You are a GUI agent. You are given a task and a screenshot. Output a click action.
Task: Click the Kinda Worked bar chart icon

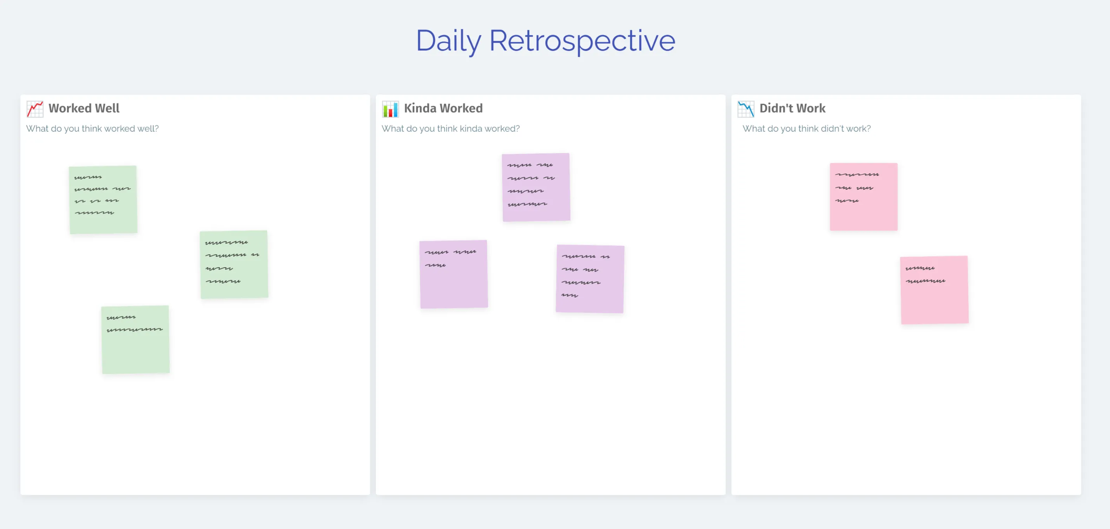coord(390,109)
